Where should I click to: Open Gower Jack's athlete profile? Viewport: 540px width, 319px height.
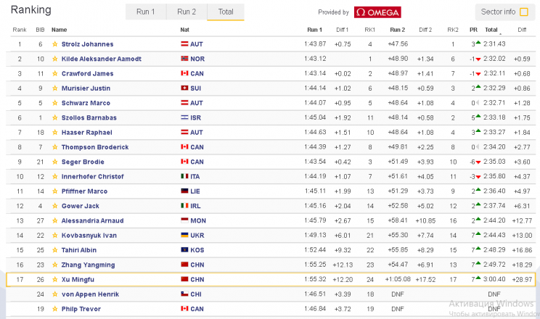[x=81, y=206]
